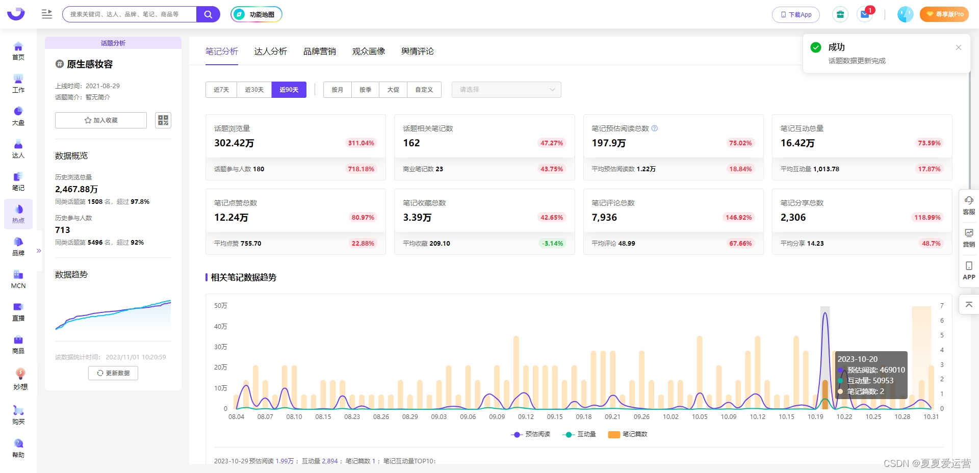This screenshot has width=979, height=473.
Task: Open the 商品 sidebar icon
Action: coord(18,345)
